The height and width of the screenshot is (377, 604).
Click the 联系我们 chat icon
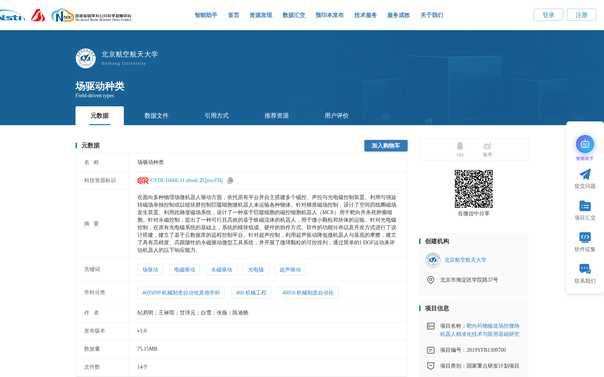585,269
